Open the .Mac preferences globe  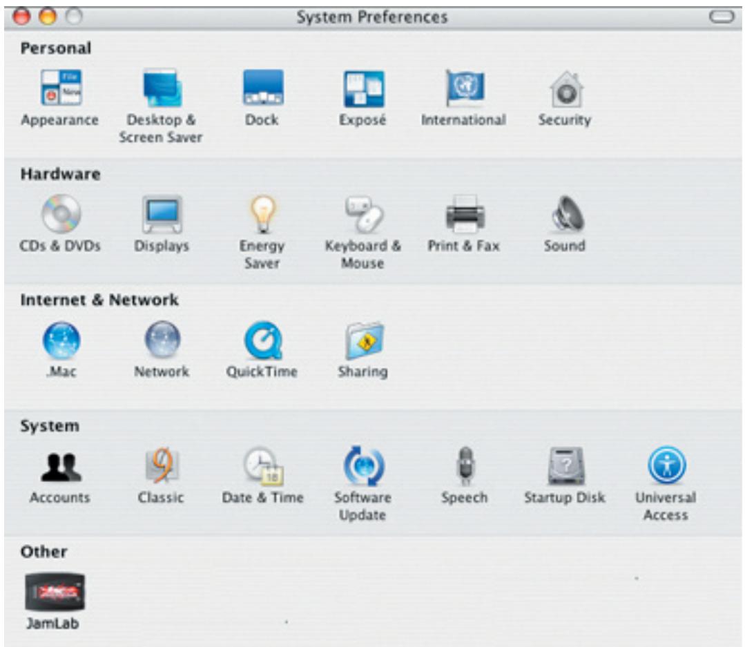[x=61, y=340]
